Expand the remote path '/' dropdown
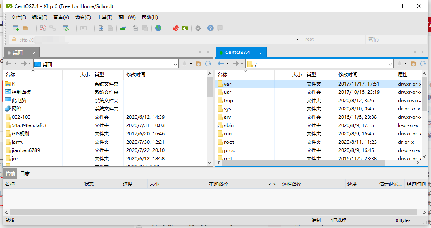Screen dimensions: 431x228 click(x=390, y=65)
